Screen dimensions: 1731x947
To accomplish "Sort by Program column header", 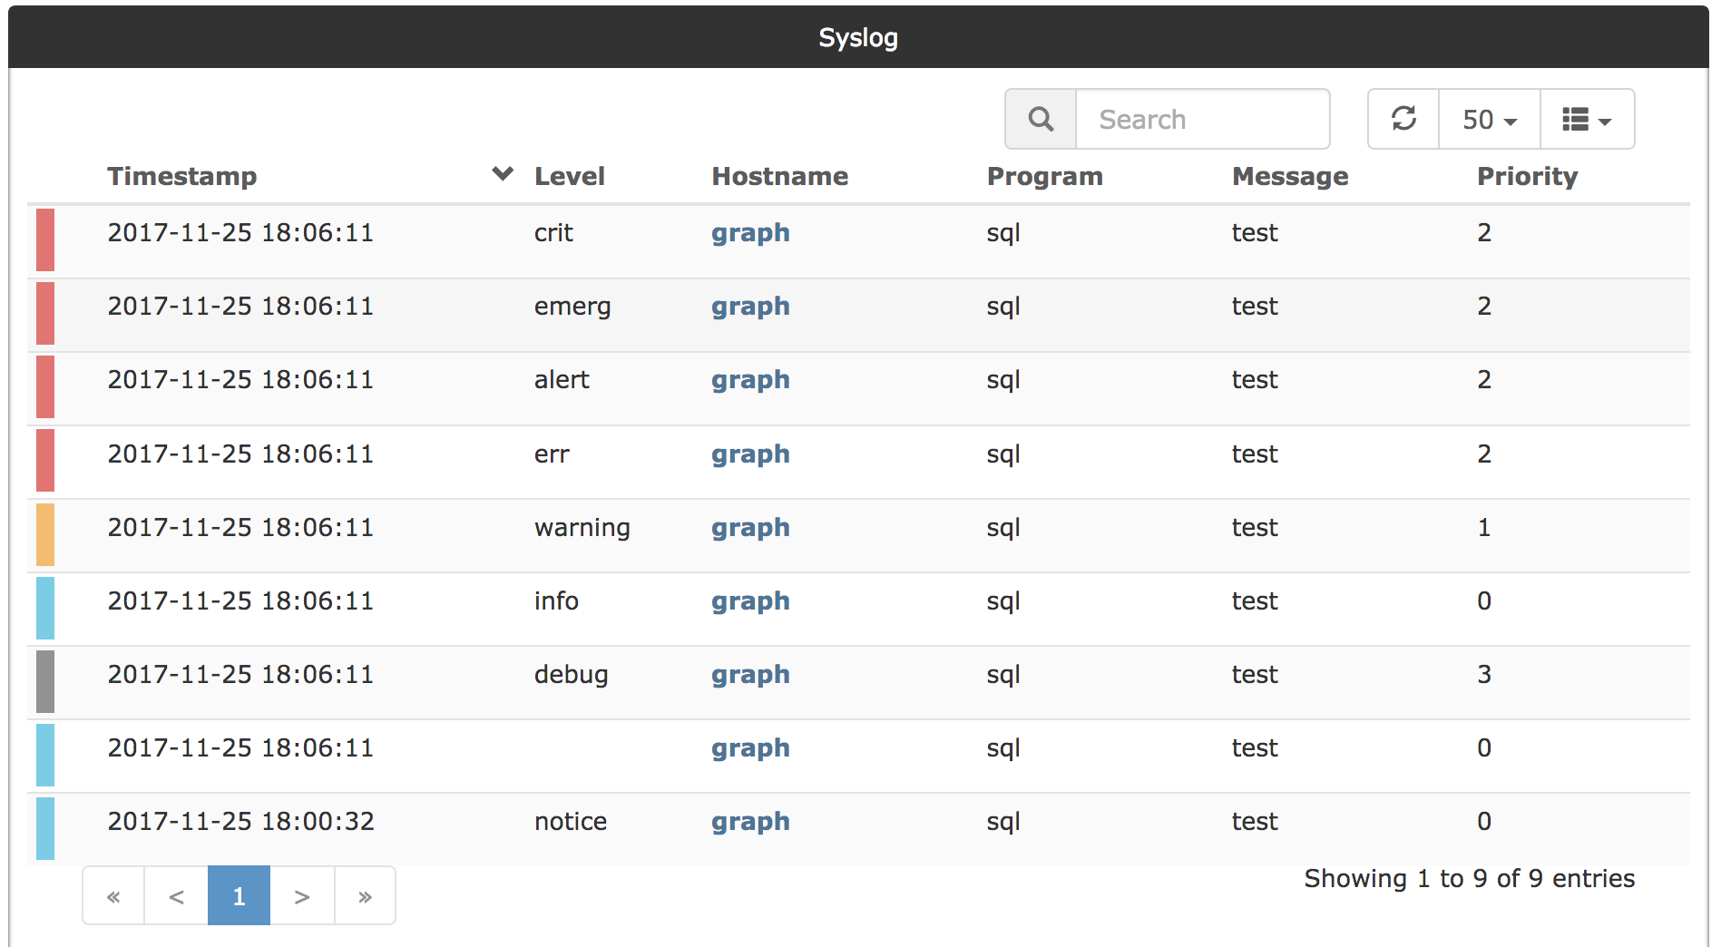I will click(x=1045, y=176).
